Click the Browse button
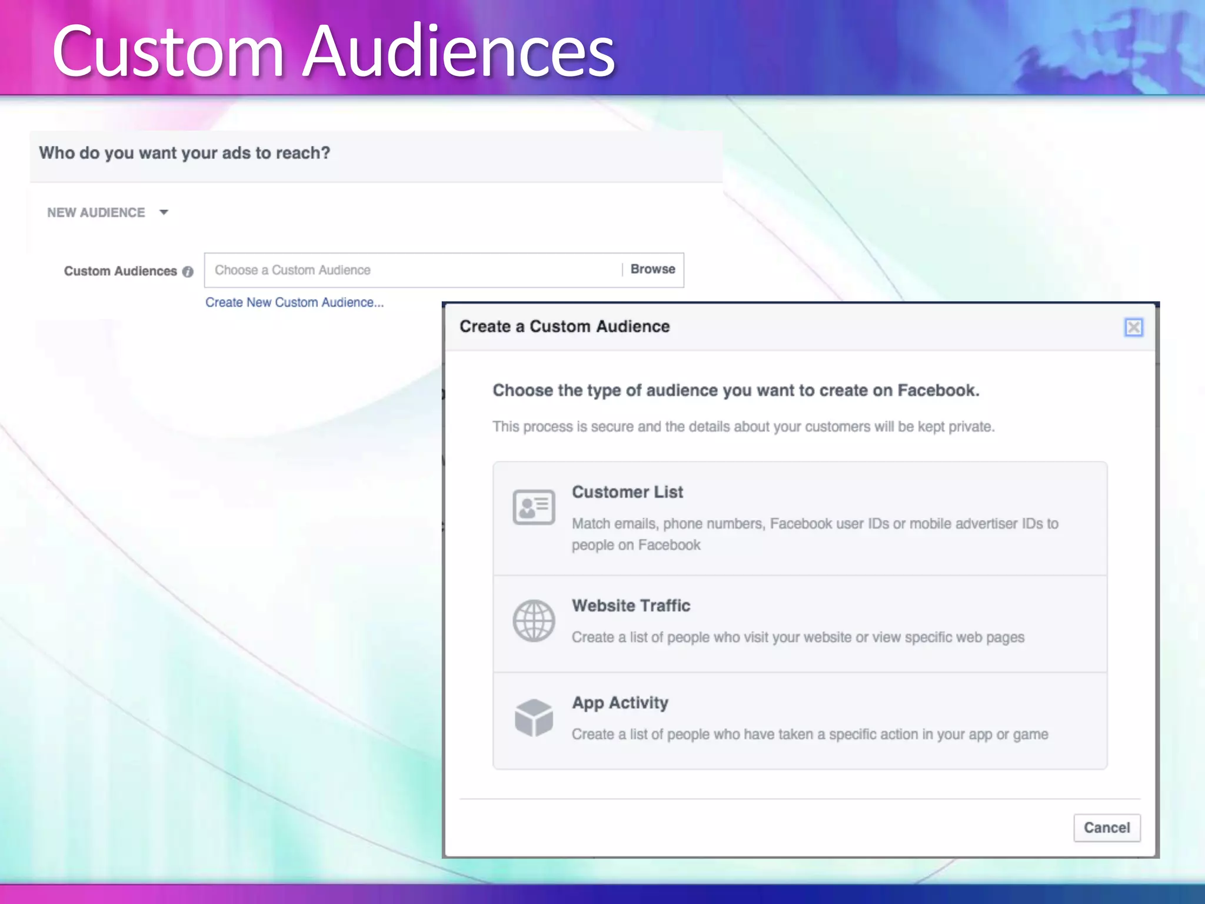Viewport: 1205px width, 904px height. coord(653,270)
